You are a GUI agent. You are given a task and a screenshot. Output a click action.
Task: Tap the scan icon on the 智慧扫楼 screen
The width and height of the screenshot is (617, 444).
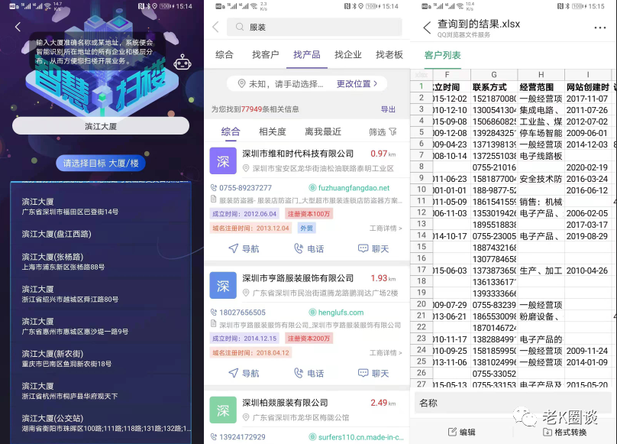click(183, 63)
